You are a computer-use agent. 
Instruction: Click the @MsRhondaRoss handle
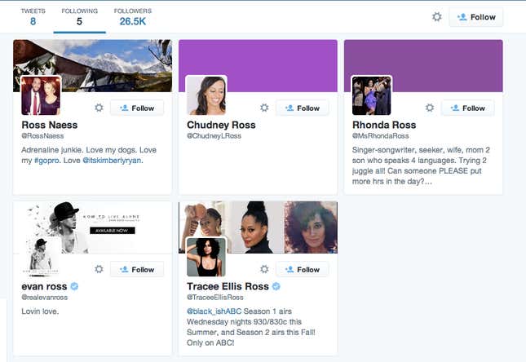(x=380, y=136)
